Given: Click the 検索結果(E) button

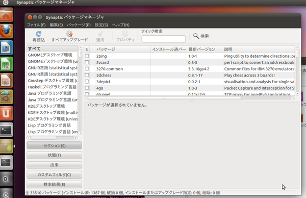Looking at the screenshot, I should [x=54, y=184].
